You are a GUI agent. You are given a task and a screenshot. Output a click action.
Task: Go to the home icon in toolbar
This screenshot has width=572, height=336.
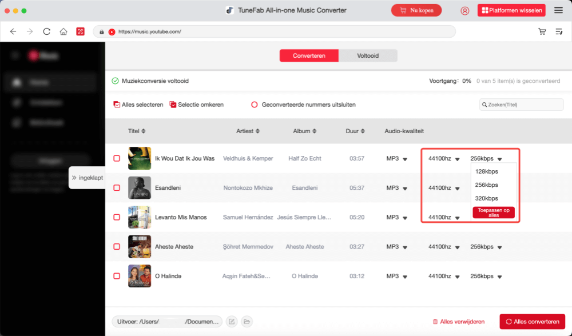tap(63, 31)
